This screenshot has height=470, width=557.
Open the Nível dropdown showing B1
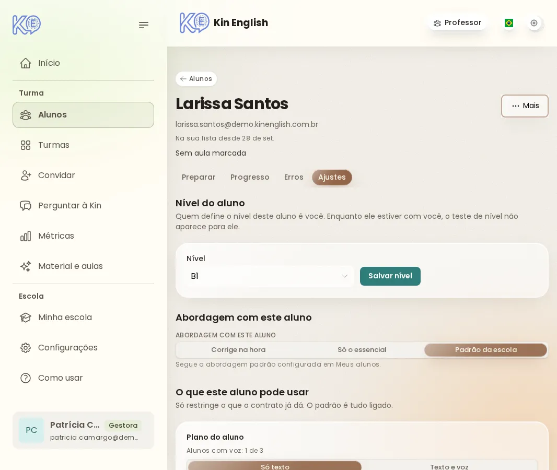pyautogui.click(x=270, y=276)
